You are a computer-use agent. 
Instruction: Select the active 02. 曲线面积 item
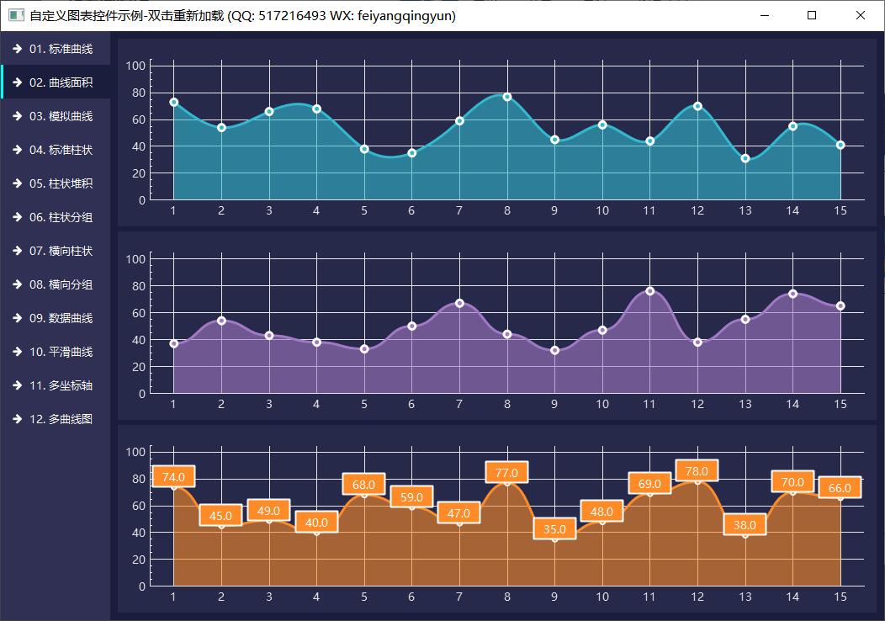coord(61,82)
